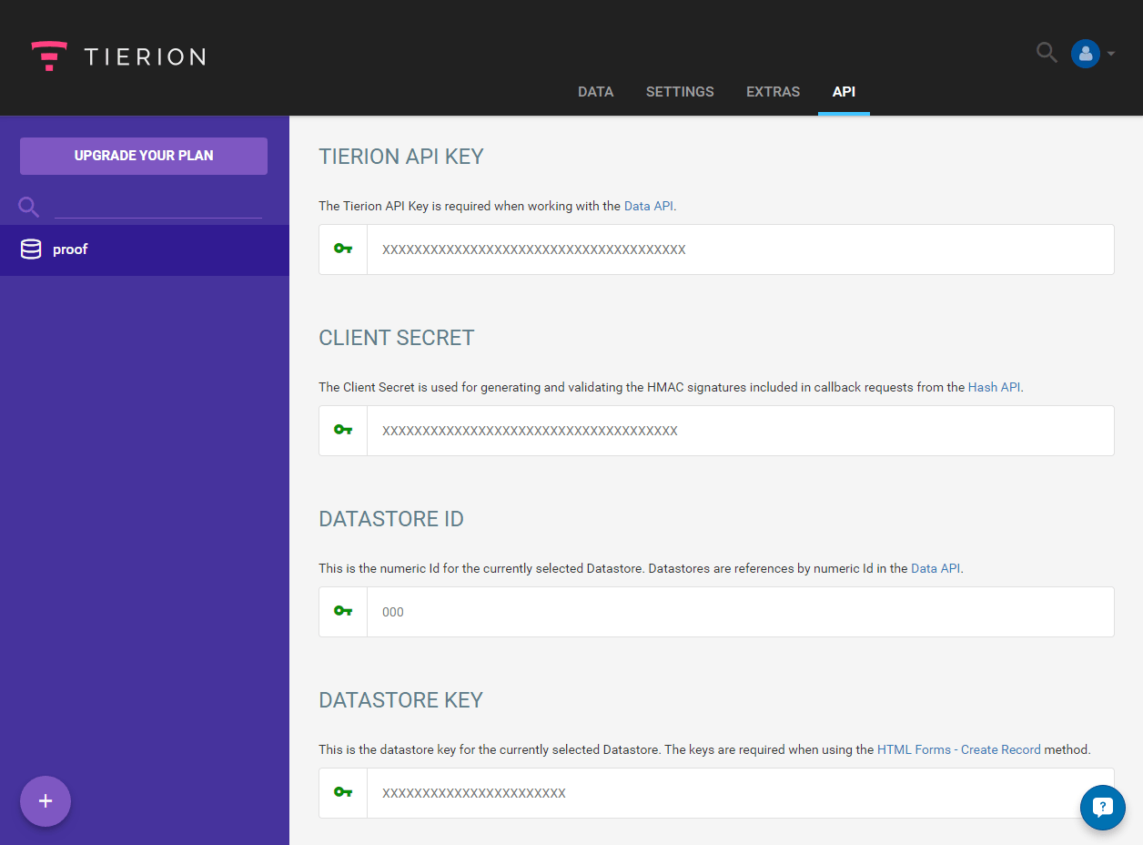Open the Hash API link
The height and width of the screenshot is (845, 1143).
point(994,387)
